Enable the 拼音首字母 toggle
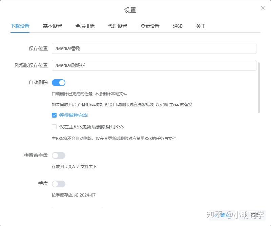This screenshot has width=271, height=226. tap(58, 155)
